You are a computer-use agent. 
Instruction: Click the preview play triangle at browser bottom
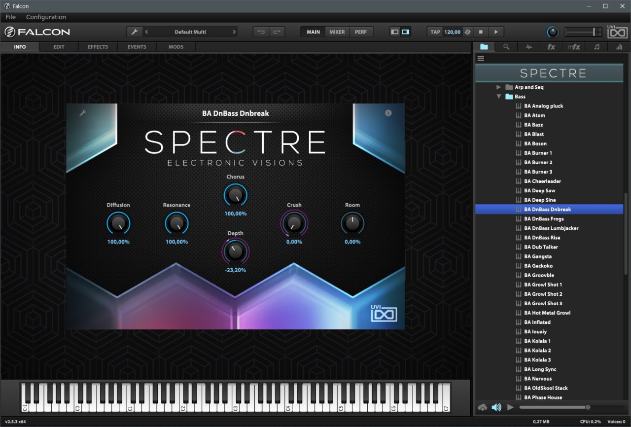[510, 407]
